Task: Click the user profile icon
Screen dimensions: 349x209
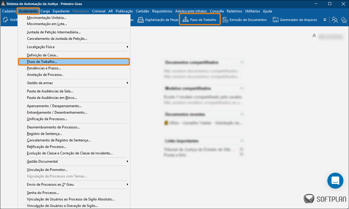Action: (314, 35)
